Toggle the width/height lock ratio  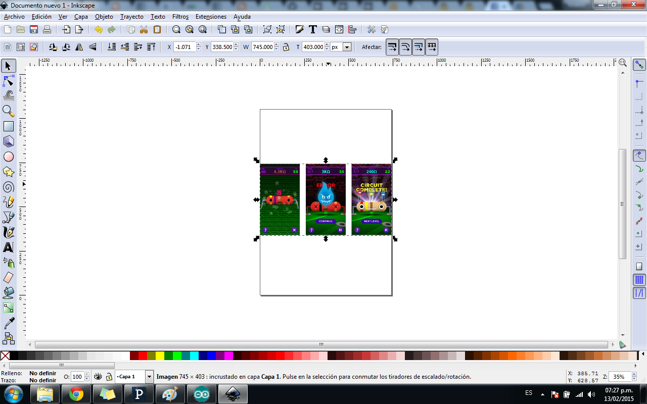tap(286, 47)
